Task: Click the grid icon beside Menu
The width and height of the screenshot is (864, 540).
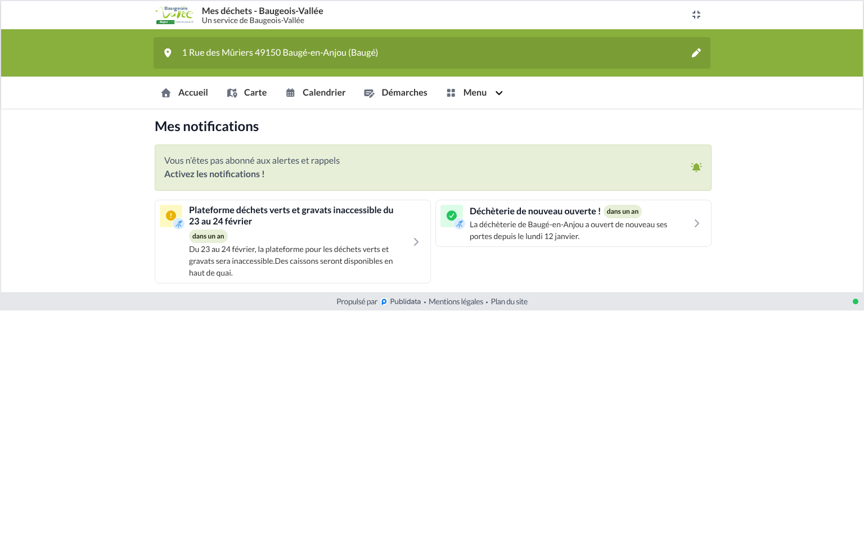Action: click(451, 93)
